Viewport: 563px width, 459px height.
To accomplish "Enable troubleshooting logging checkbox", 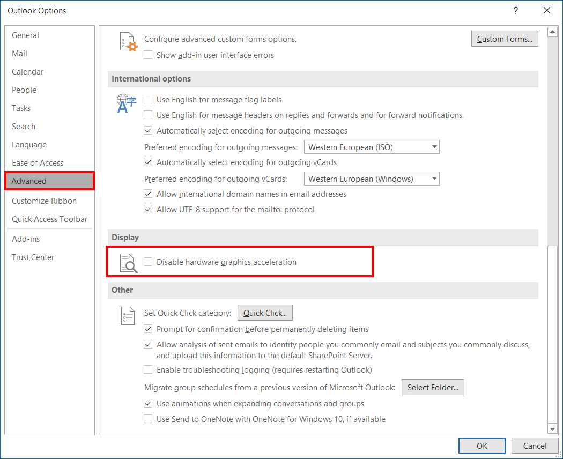I will 148,369.
